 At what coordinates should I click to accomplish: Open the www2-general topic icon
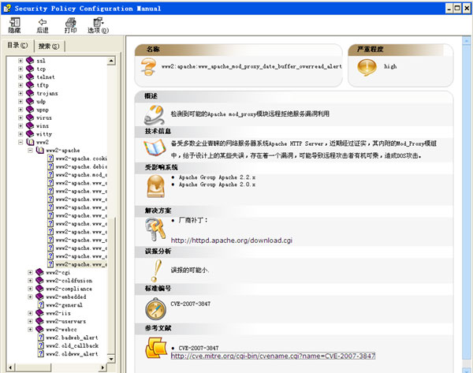click(x=41, y=305)
